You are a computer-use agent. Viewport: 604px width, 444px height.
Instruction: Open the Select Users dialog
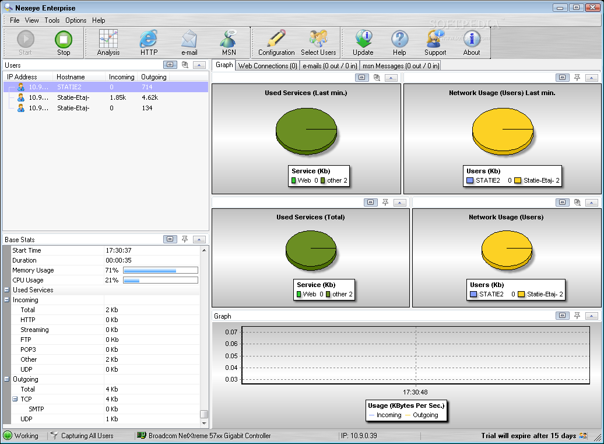click(x=318, y=43)
